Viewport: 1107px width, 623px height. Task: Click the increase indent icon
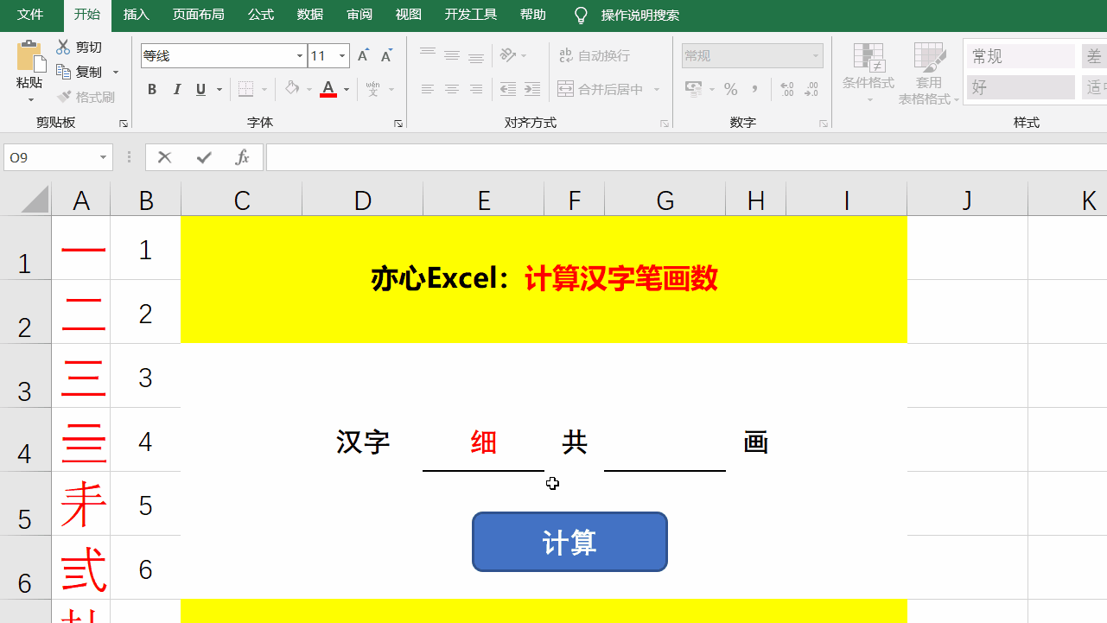532,89
